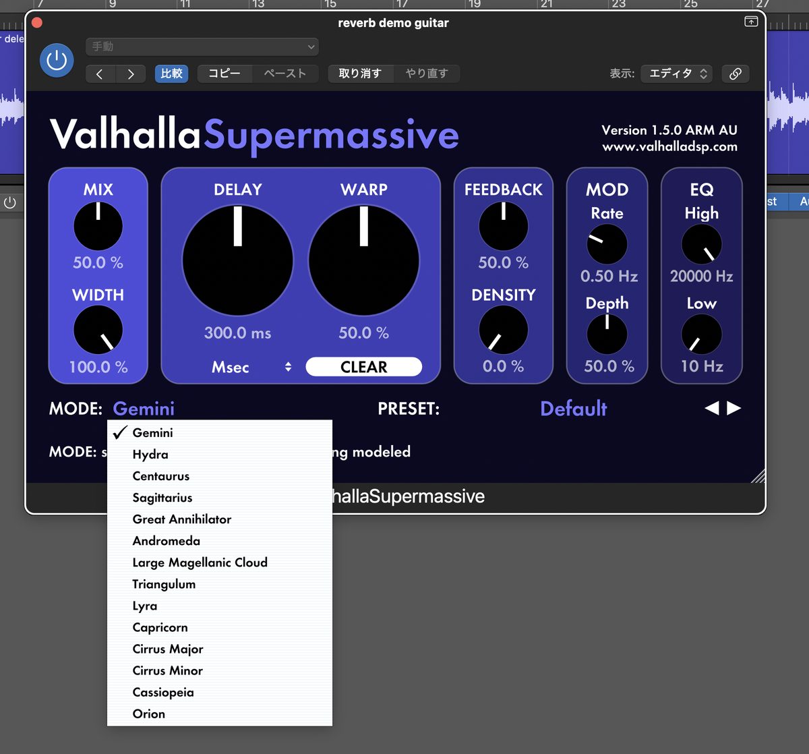The height and width of the screenshot is (754, 809).
Task: Open the 手動 preset dropdown
Action: point(202,47)
